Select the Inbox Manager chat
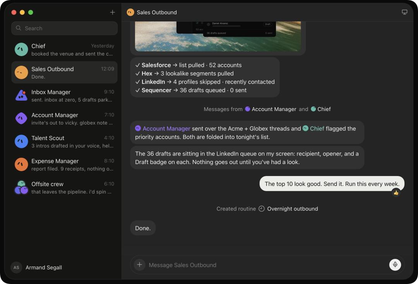The image size is (418, 284). pos(64,96)
